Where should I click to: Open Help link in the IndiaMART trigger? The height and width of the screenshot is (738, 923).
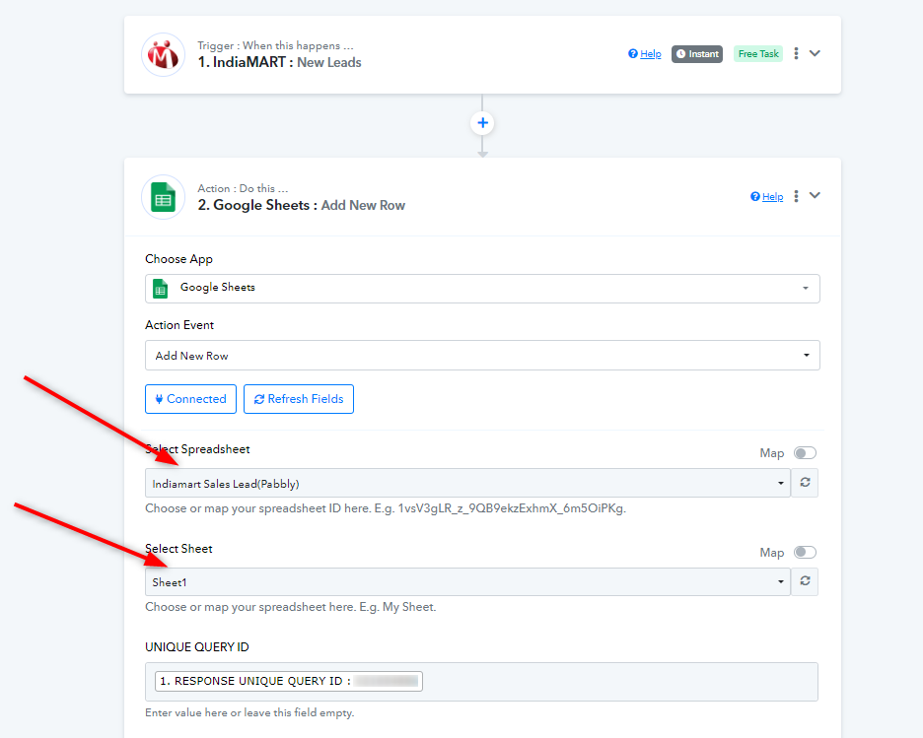click(645, 53)
